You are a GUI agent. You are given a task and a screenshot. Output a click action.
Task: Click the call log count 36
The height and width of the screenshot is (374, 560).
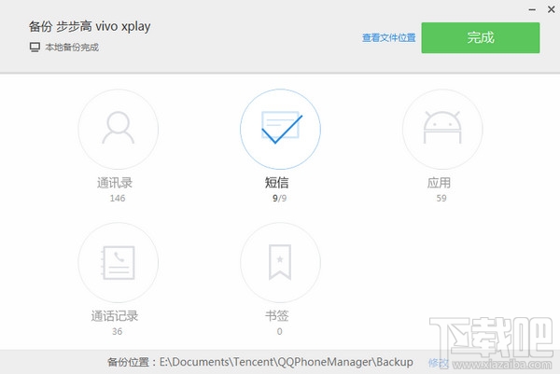coord(118,331)
